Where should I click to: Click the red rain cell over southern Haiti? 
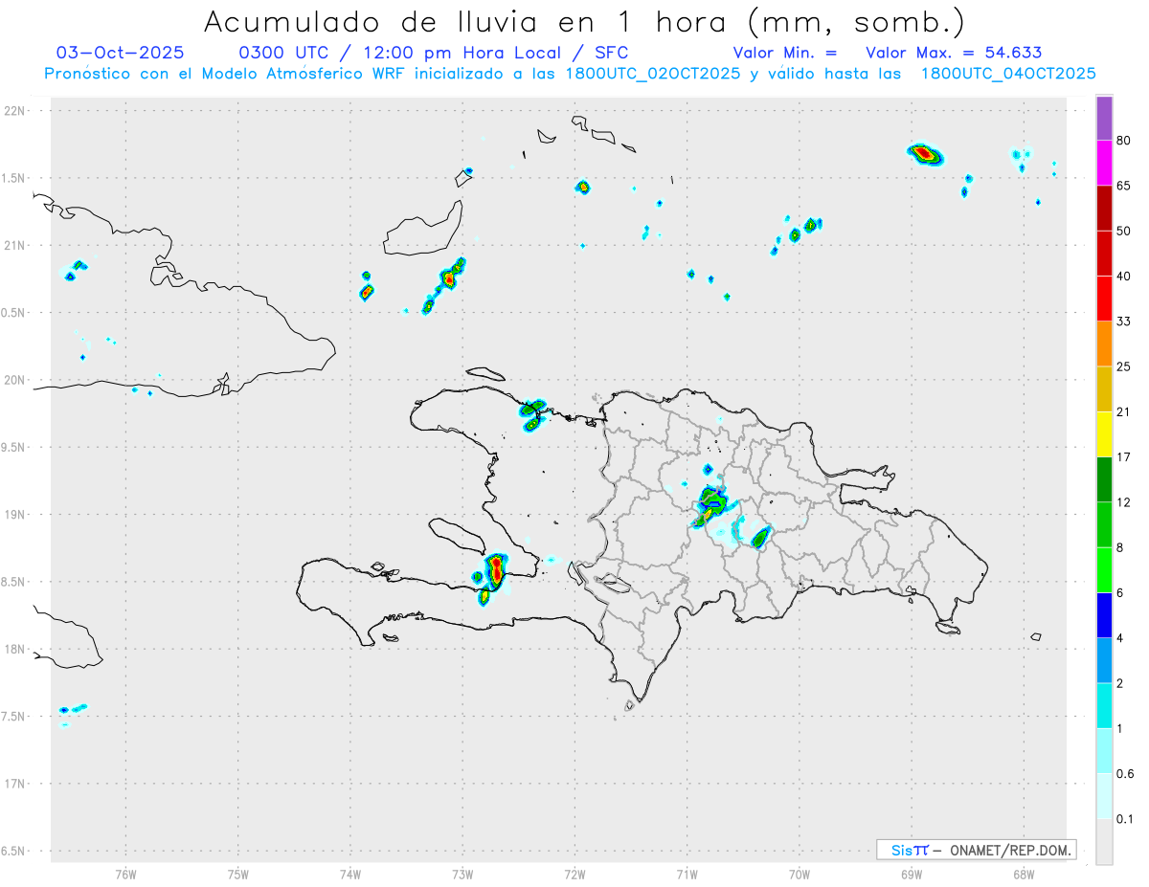(495, 570)
